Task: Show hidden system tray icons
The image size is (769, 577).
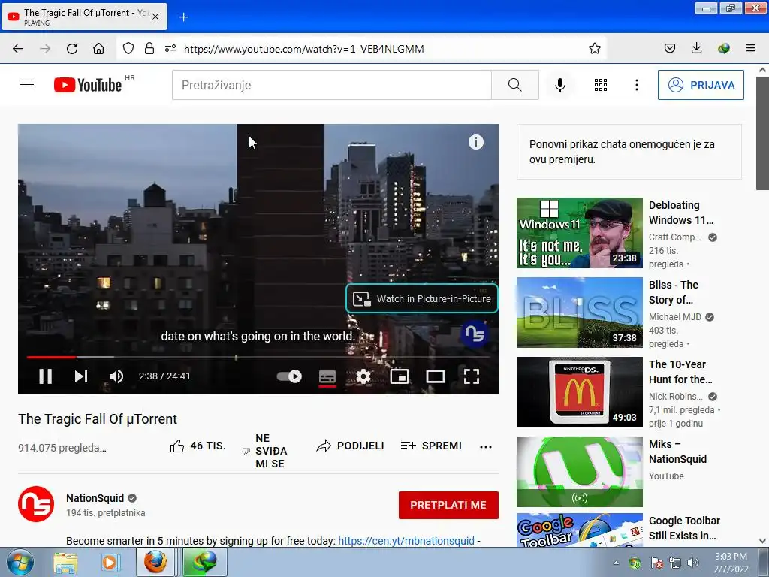Action: 616,563
